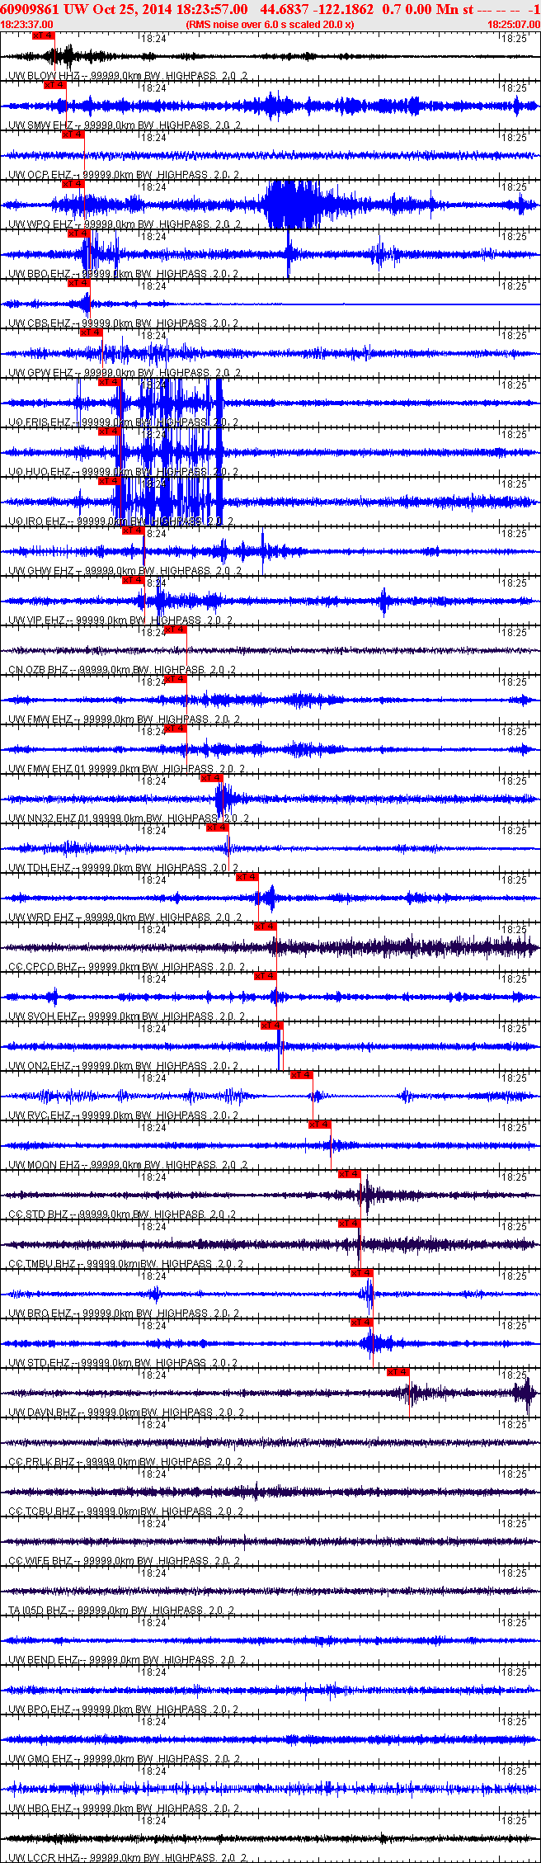Click the red pick flag on WRD trace
541x1863 pixels.
[247, 877]
